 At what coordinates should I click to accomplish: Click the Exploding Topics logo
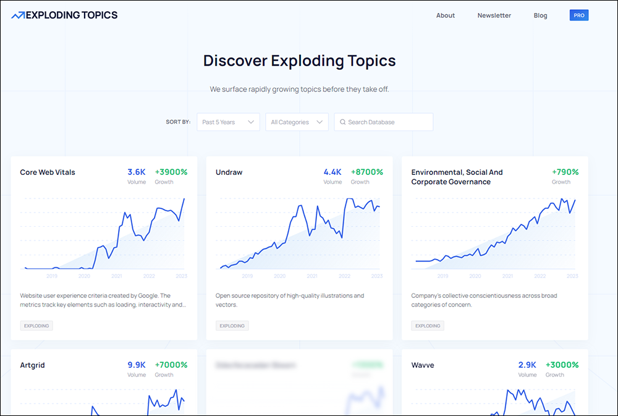[x=64, y=15]
